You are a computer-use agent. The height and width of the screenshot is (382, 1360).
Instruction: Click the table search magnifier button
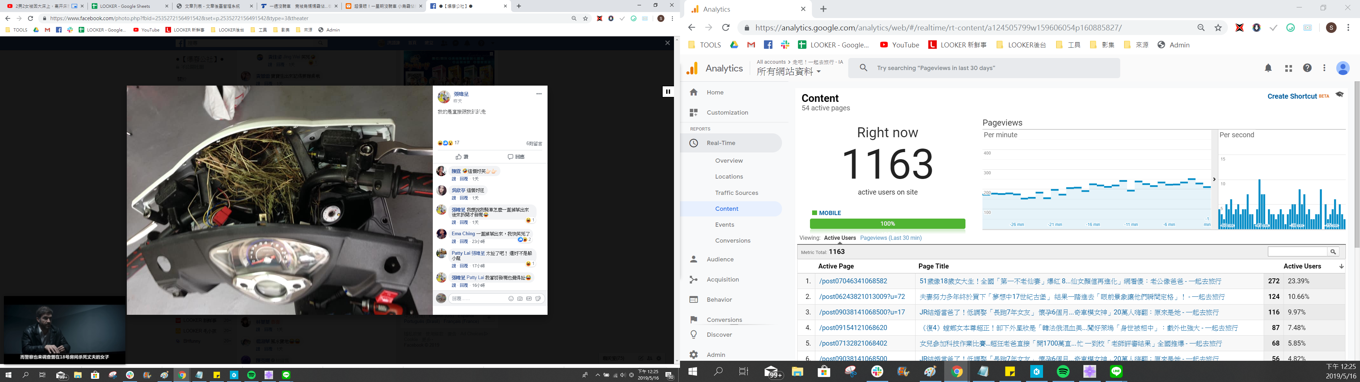(1333, 252)
